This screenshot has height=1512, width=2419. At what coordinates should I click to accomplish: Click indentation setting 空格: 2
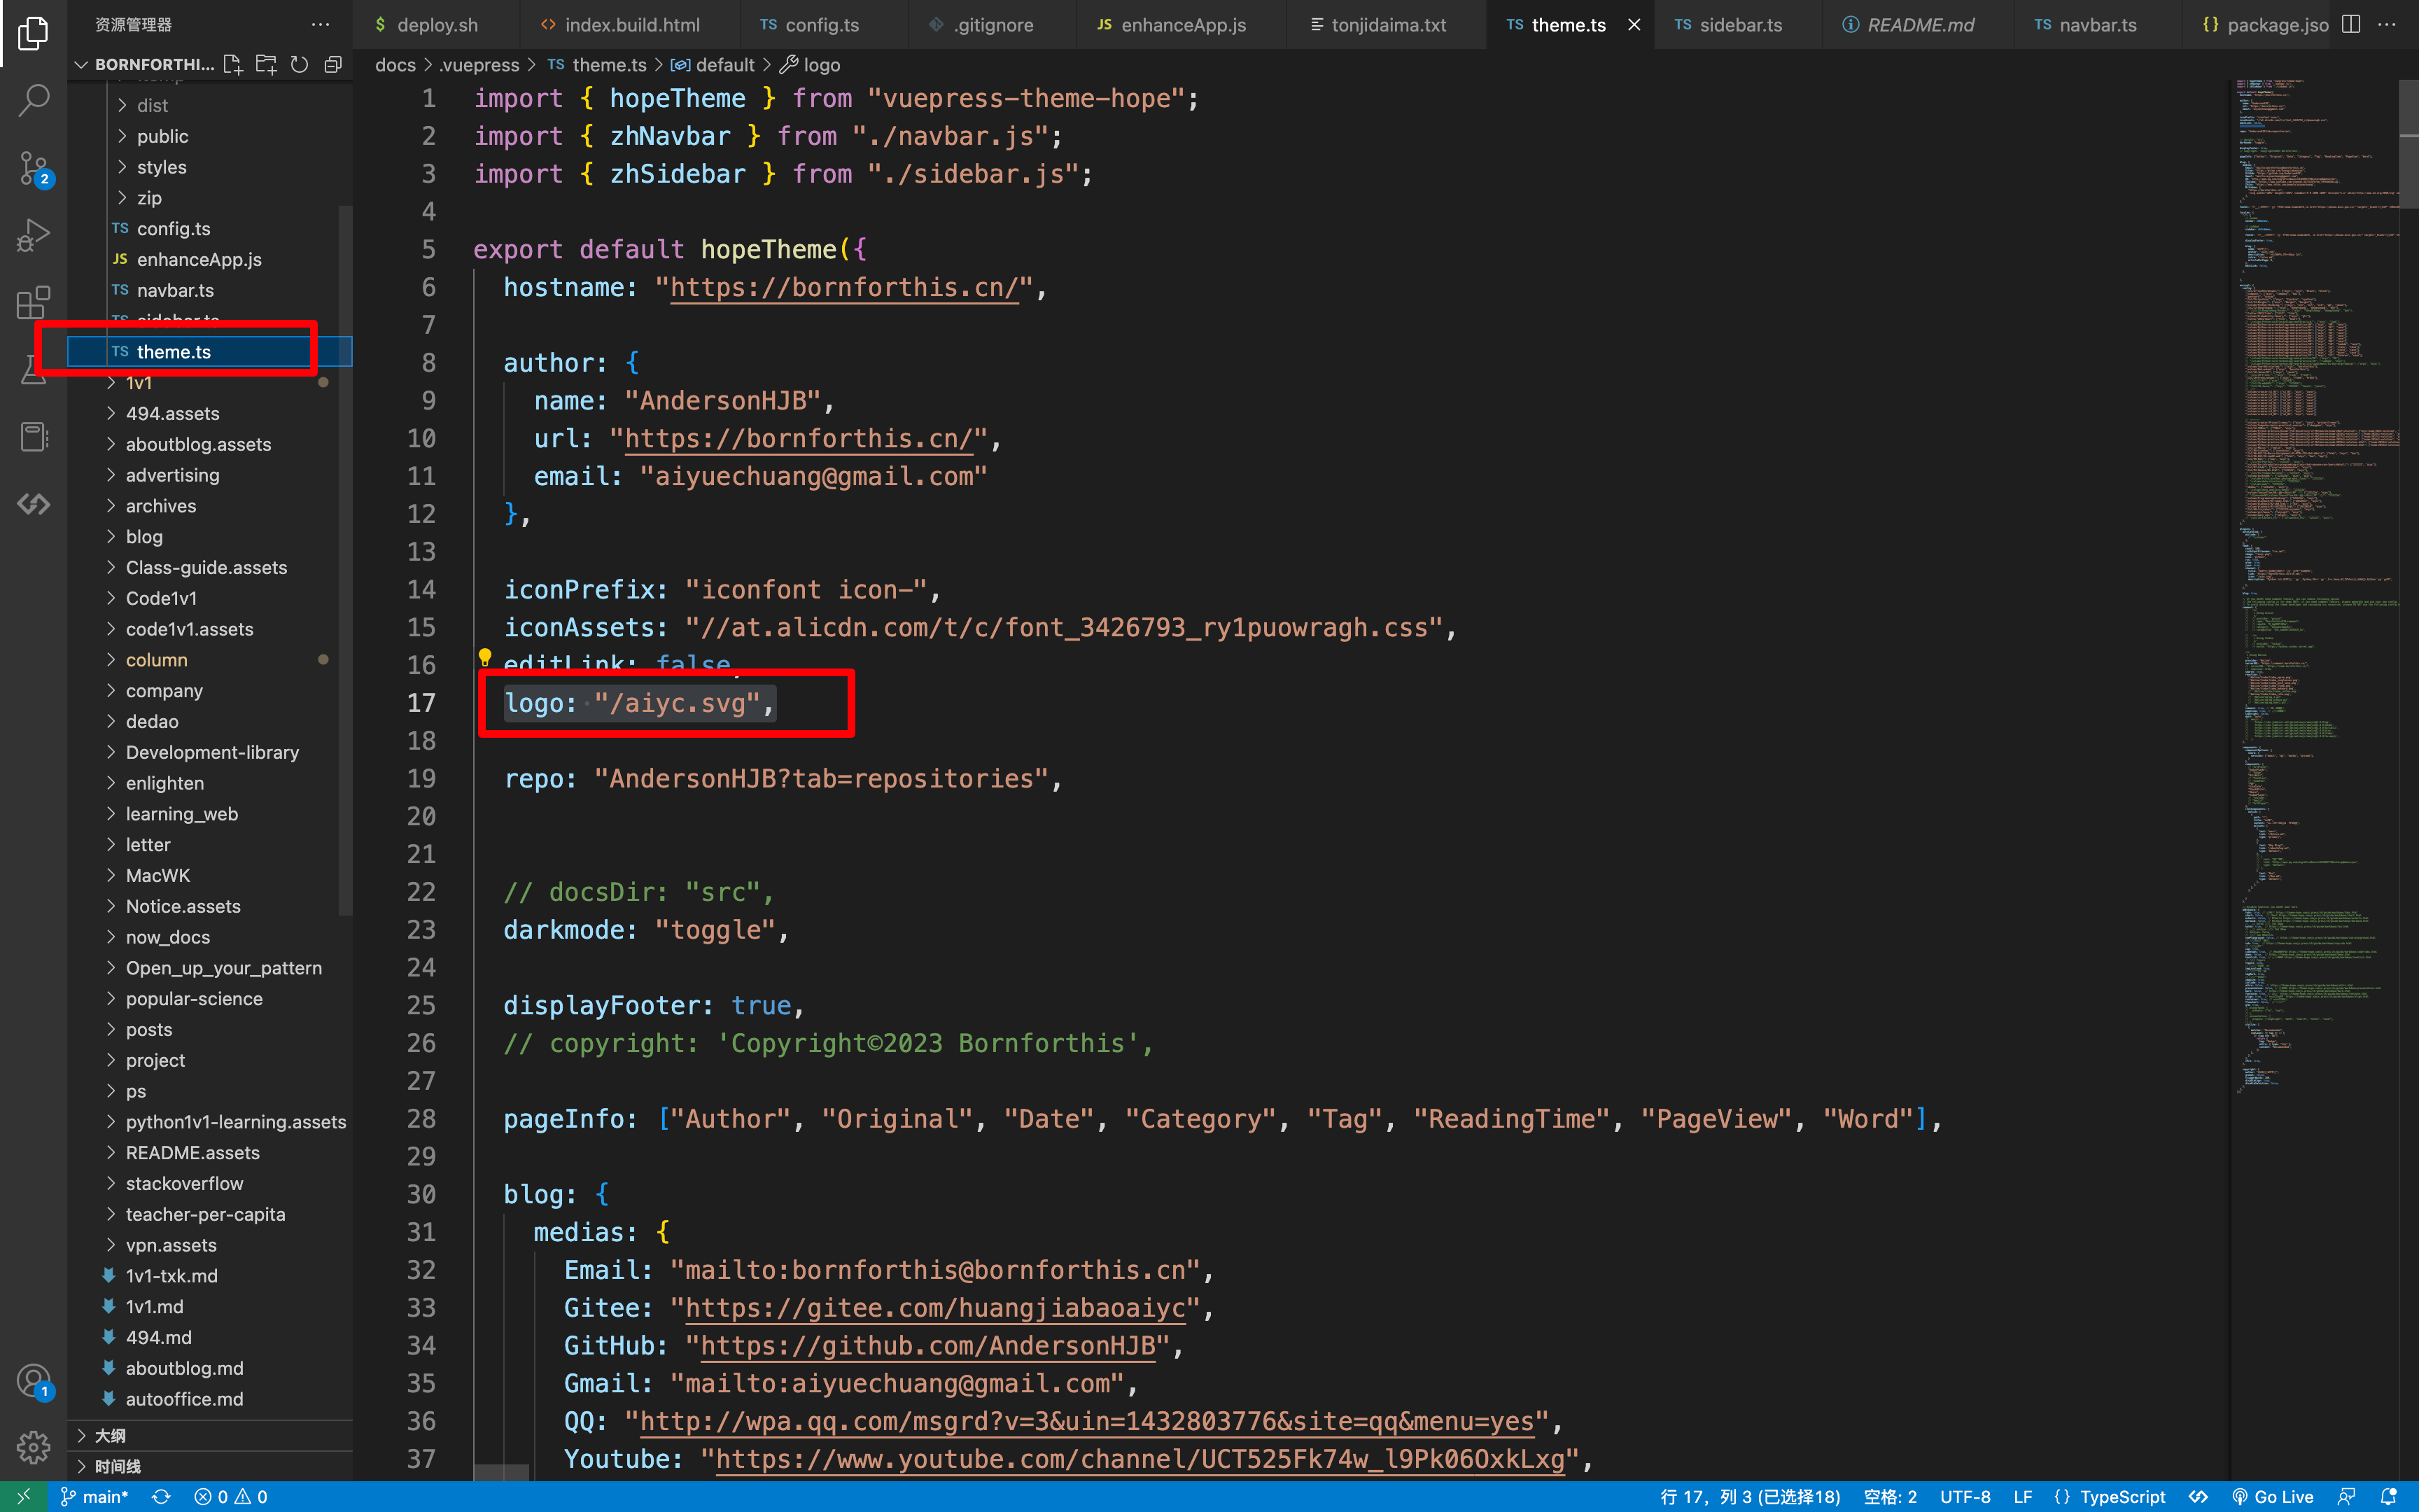pos(1891,1496)
